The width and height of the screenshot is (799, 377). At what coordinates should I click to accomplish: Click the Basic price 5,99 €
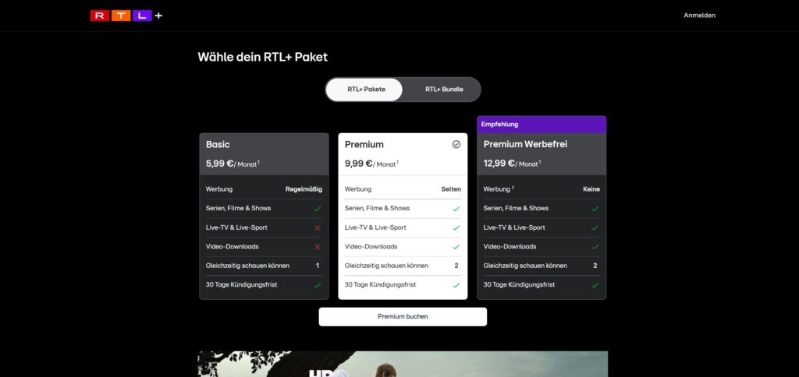pyautogui.click(x=219, y=164)
